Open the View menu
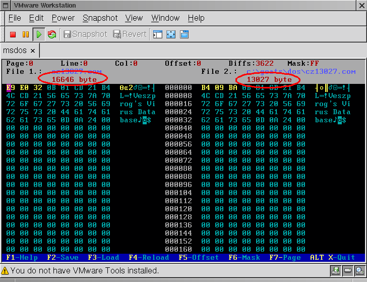 click(x=134, y=18)
